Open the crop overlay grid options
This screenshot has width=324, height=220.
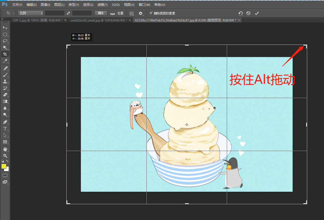coord(132,13)
